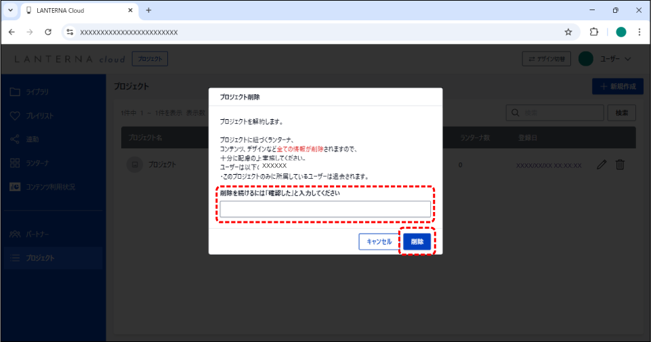The width and height of the screenshot is (651, 342).
Task: Open パートナー in the sidebar
Action: [x=38, y=234]
